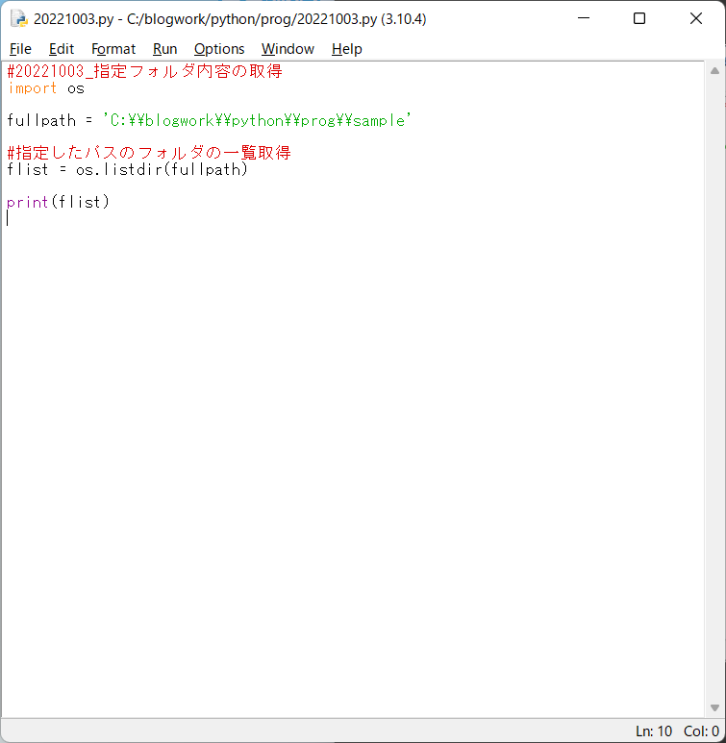Open the Format menu
This screenshot has width=726, height=743.
point(113,49)
